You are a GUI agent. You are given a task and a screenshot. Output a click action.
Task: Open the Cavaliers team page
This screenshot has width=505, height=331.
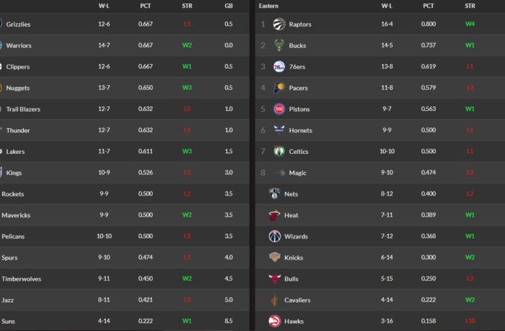(x=298, y=300)
